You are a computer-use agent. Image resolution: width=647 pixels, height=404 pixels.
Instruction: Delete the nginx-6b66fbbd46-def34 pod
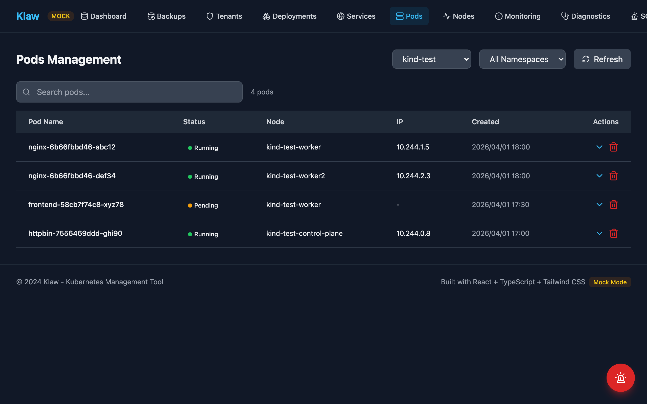pos(613,176)
